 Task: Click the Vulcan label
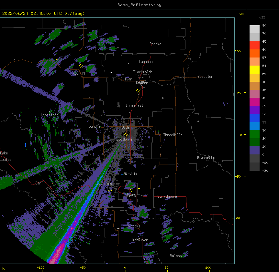pos(176,256)
